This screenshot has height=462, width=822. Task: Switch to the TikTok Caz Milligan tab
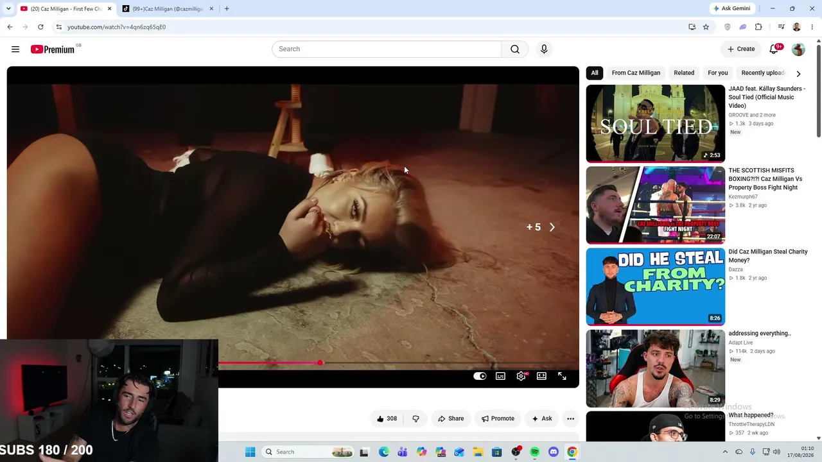coord(168,9)
